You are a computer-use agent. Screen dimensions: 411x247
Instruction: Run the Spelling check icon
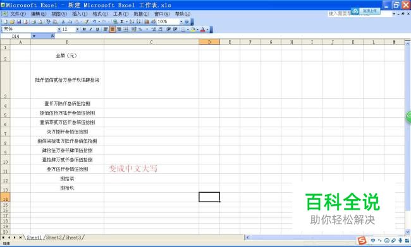tap(48, 22)
